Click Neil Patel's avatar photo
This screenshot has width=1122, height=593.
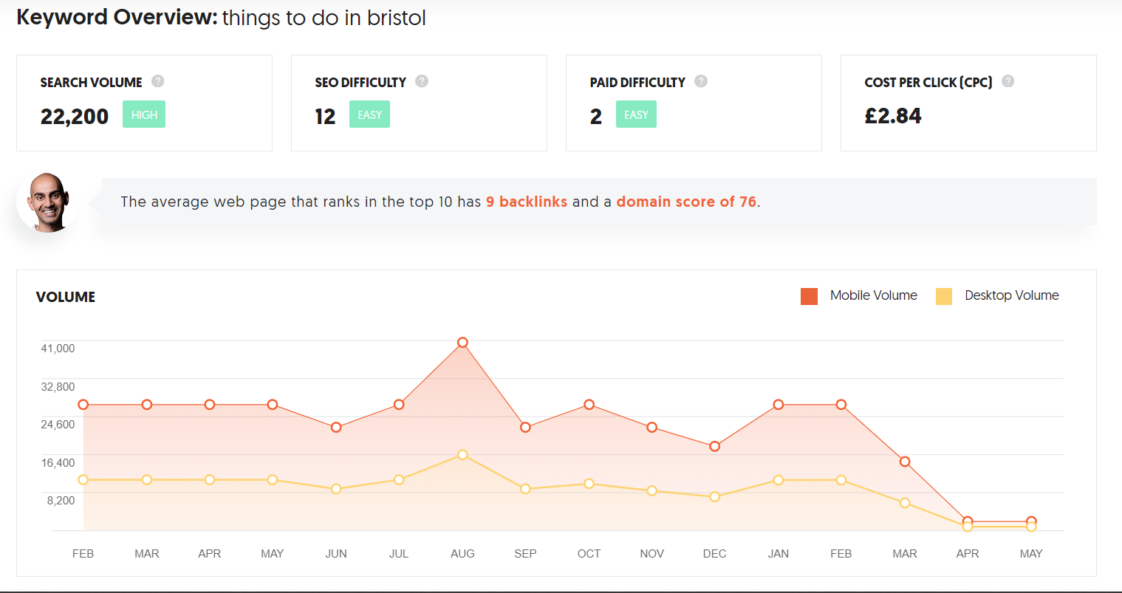(48, 200)
